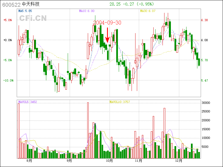Click the -10.0% axis label
Viewport: 223px width, 167px height.
pos(8,80)
